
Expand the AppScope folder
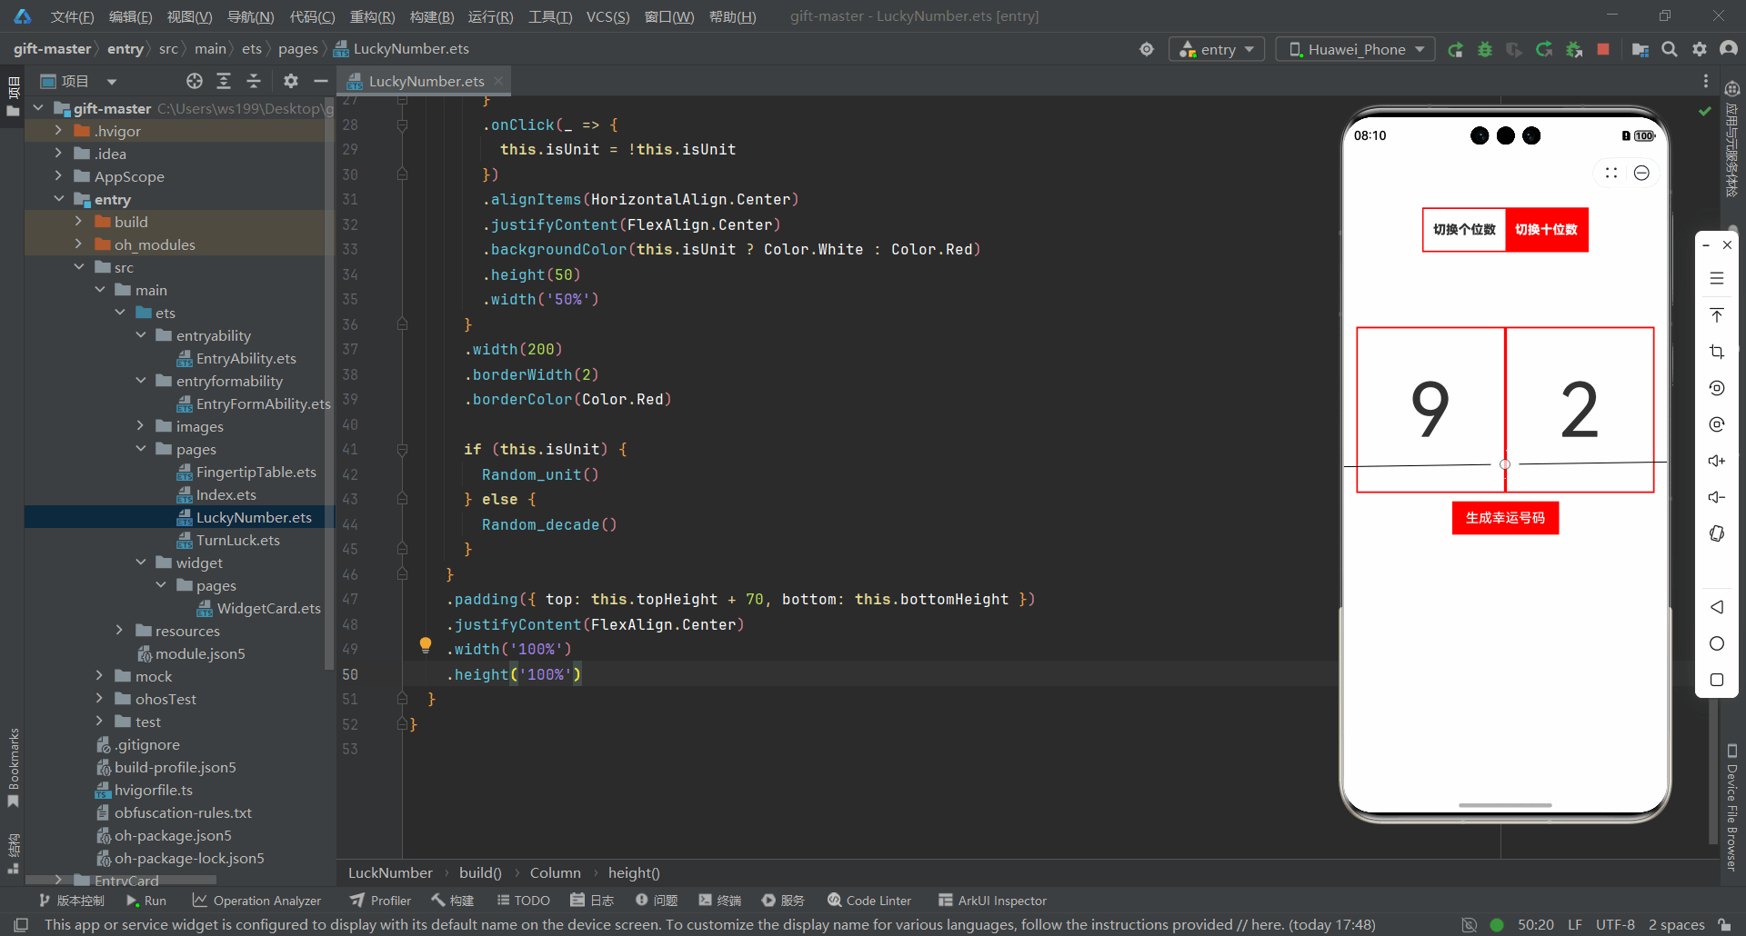(58, 176)
